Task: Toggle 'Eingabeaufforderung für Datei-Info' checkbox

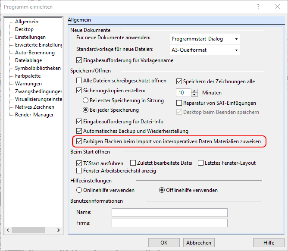Action: pyautogui.click(x=79, y=122)
